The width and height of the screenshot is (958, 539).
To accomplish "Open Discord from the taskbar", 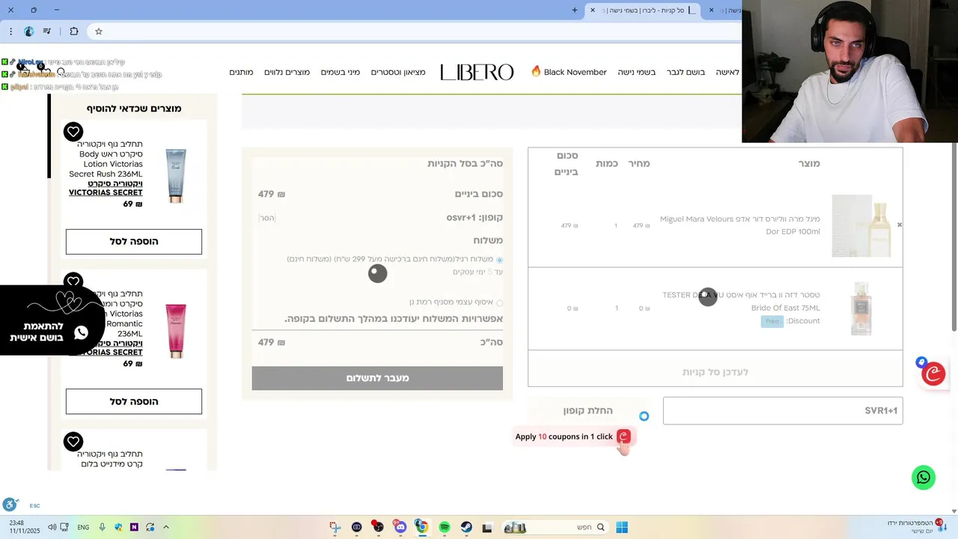I will (x=400, y=527).
